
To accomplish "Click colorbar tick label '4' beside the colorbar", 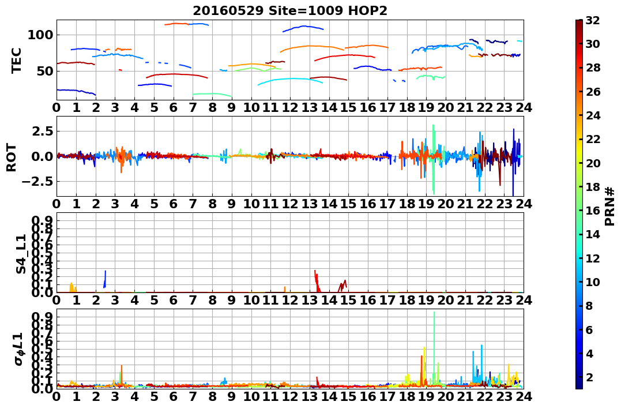I will point(589,353).
